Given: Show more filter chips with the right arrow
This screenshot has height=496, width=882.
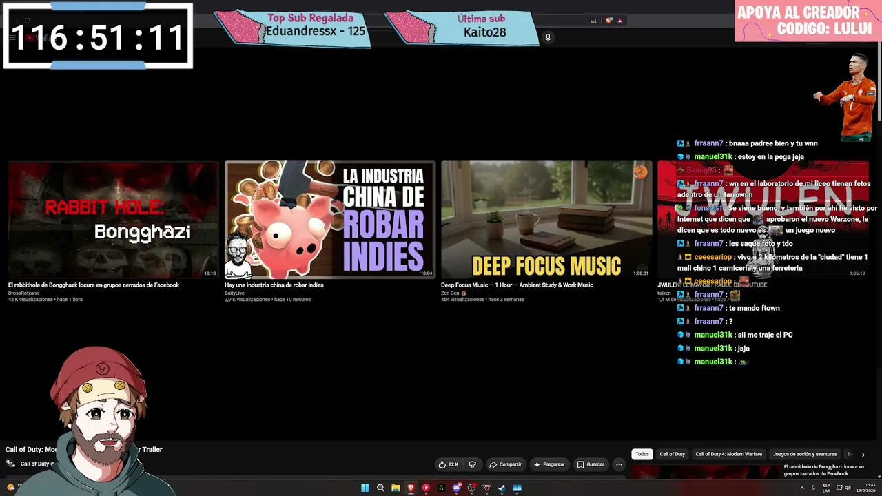Looking at the screenshot, I should (x=863, y=455).
